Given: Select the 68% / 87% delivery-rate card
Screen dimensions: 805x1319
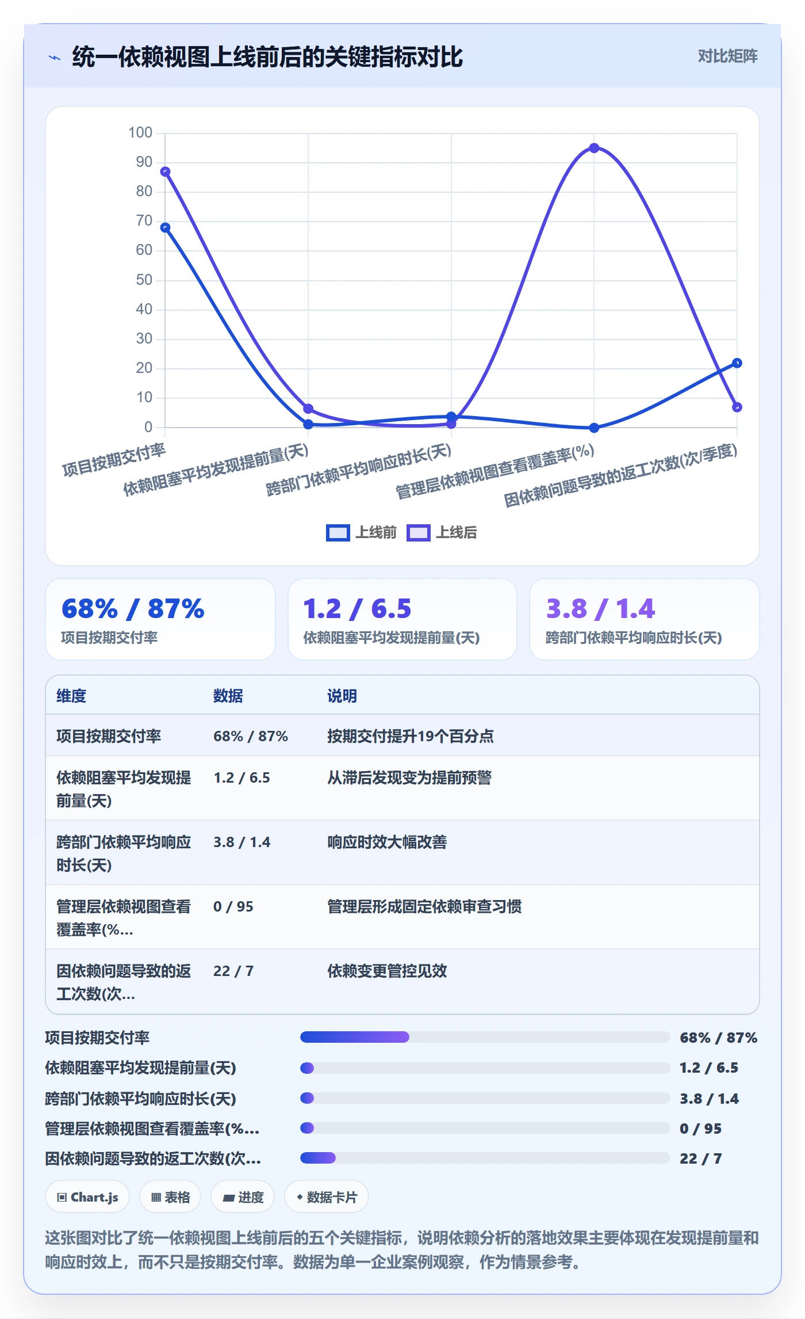Looking at the screenshot, I should (x=160, y=619).
